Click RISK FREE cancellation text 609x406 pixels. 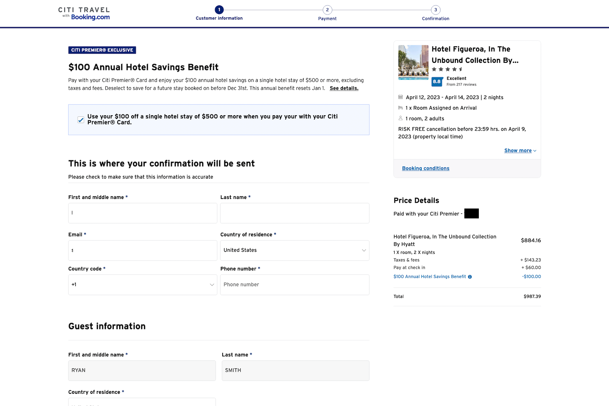click(462, 133)
